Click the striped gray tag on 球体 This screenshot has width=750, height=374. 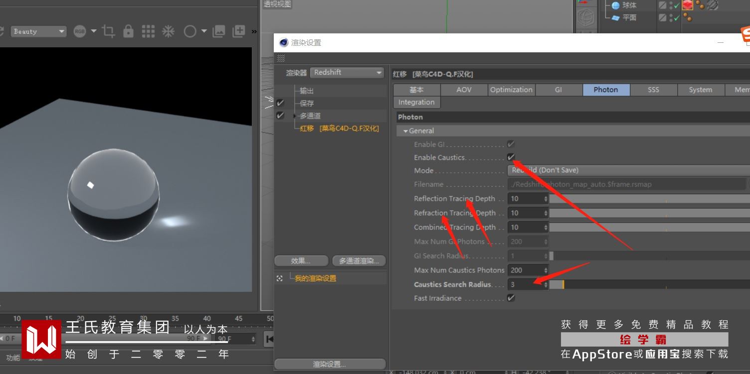pos(713,5)
